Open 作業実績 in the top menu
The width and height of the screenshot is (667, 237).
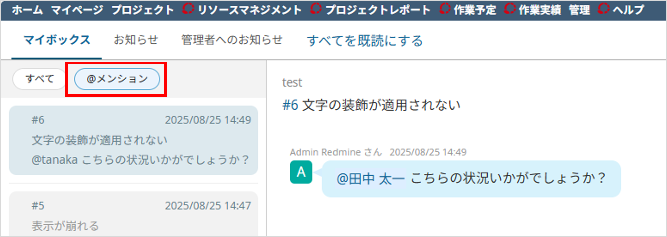[x=540, y=10]
